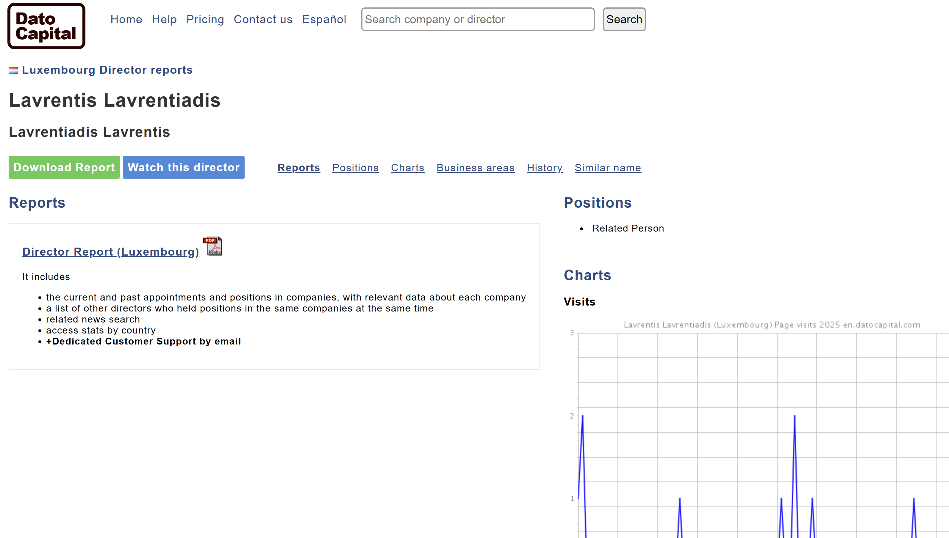The width and height of the screenshot is (949, 538).
Task: Jump to Business areas section
Action: click(x=475, y=168)
